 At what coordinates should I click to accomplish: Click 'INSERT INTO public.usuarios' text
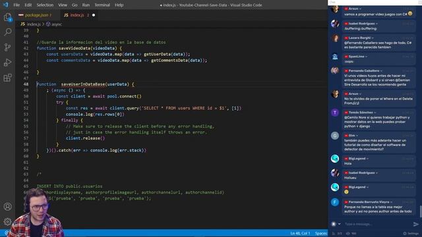(69, 186)
